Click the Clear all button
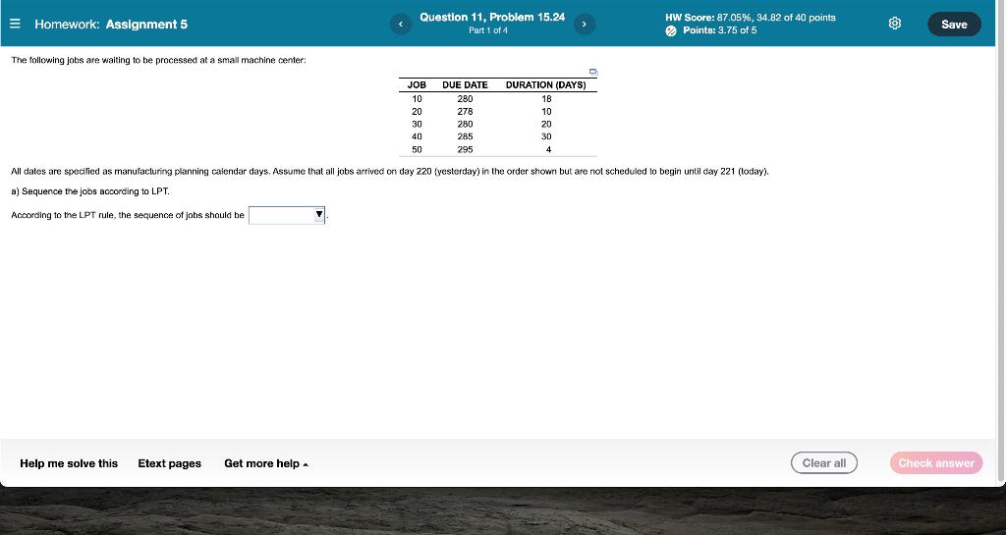The height and width of the screenshot is (535, 1006). click(x=824, y=463)
